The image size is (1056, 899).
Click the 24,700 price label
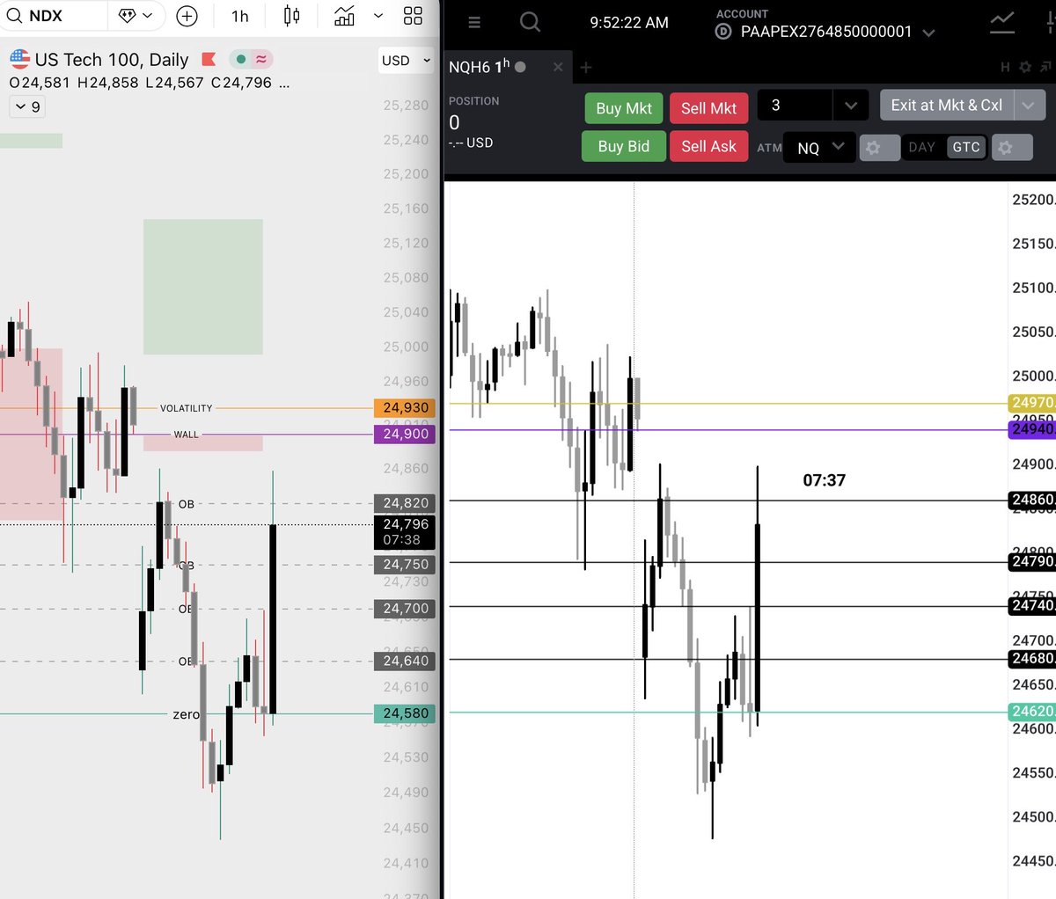click(x=405, y=609)
